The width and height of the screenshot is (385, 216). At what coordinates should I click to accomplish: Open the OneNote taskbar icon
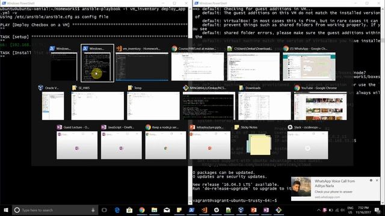click(266, 210)
